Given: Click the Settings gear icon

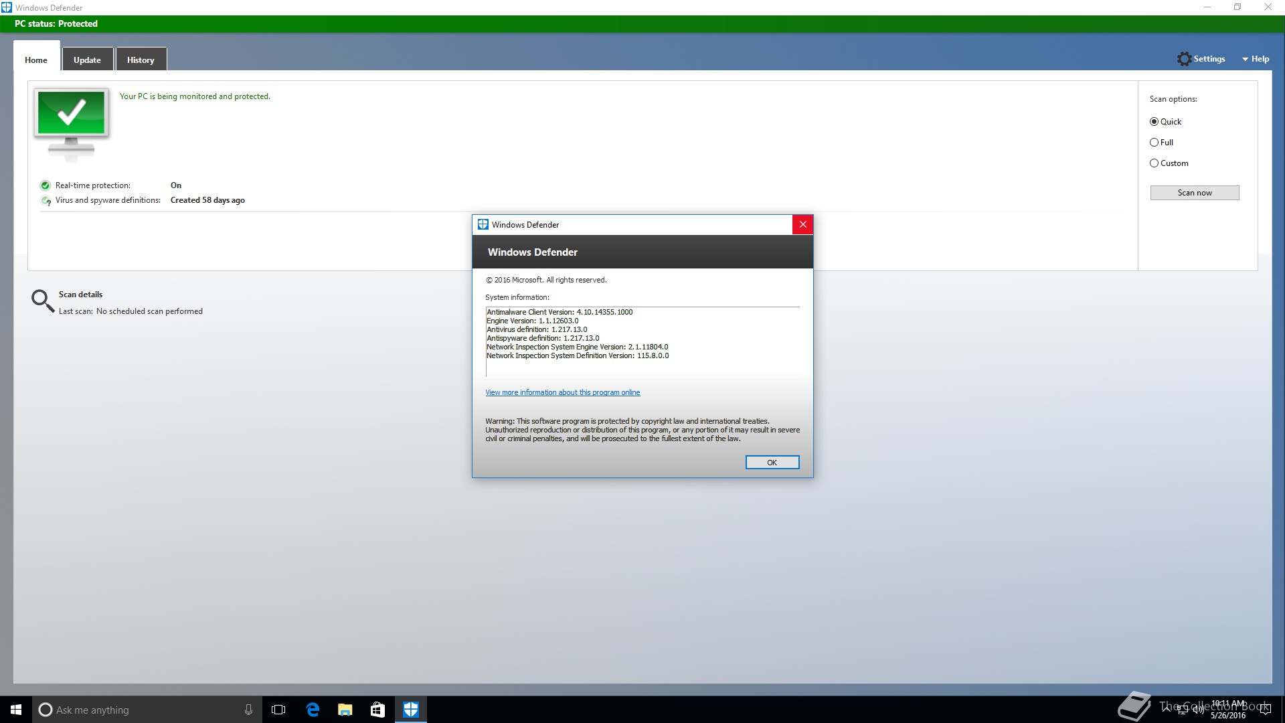Looking at the screenshot, I should (1184, 59).
